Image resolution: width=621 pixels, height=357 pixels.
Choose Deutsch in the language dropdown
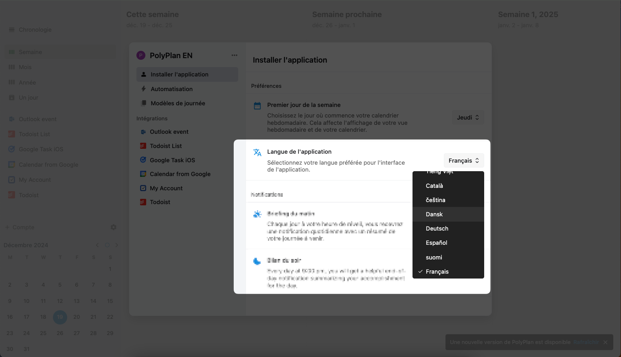[x=437, y=229]
